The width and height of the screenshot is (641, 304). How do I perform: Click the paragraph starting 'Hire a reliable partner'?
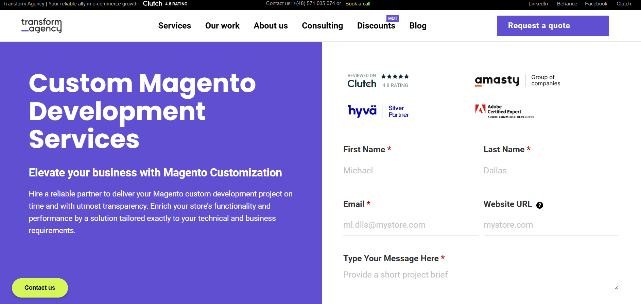click(x=160, y=212)
